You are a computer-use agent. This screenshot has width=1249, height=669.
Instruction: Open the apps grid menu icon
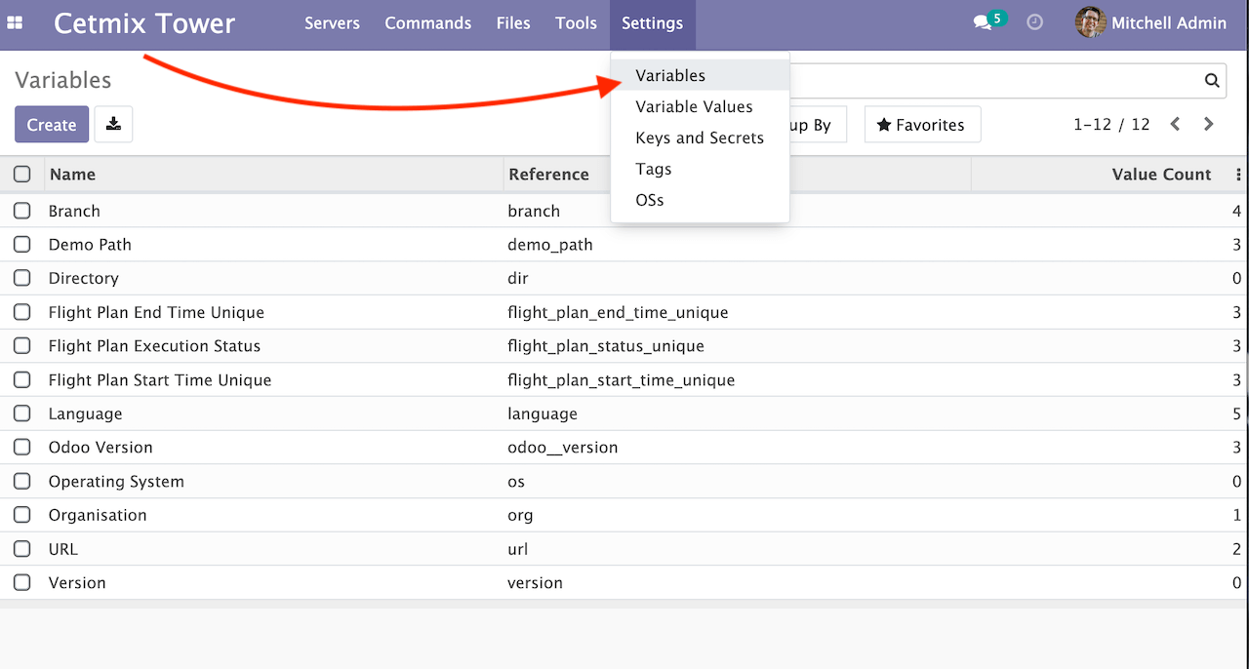click(14, 21)
